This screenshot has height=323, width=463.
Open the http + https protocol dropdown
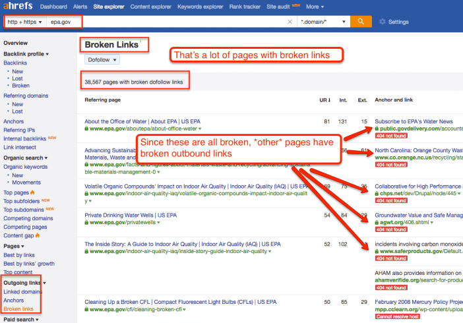coord(25,22)
